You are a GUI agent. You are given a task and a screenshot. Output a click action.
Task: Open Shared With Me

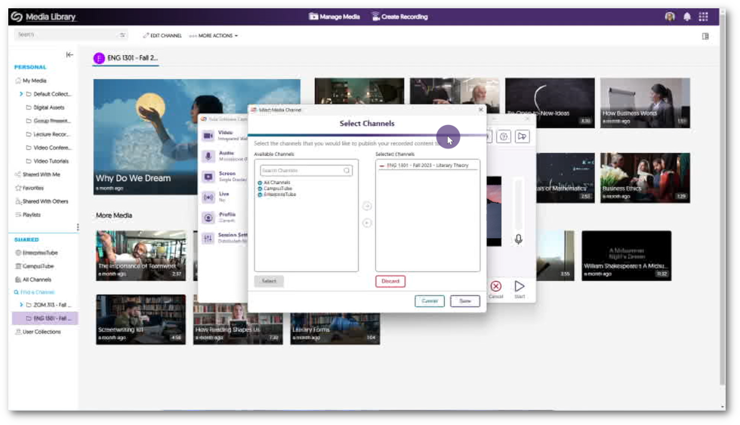pyautogui.click(x=37, y=174)
